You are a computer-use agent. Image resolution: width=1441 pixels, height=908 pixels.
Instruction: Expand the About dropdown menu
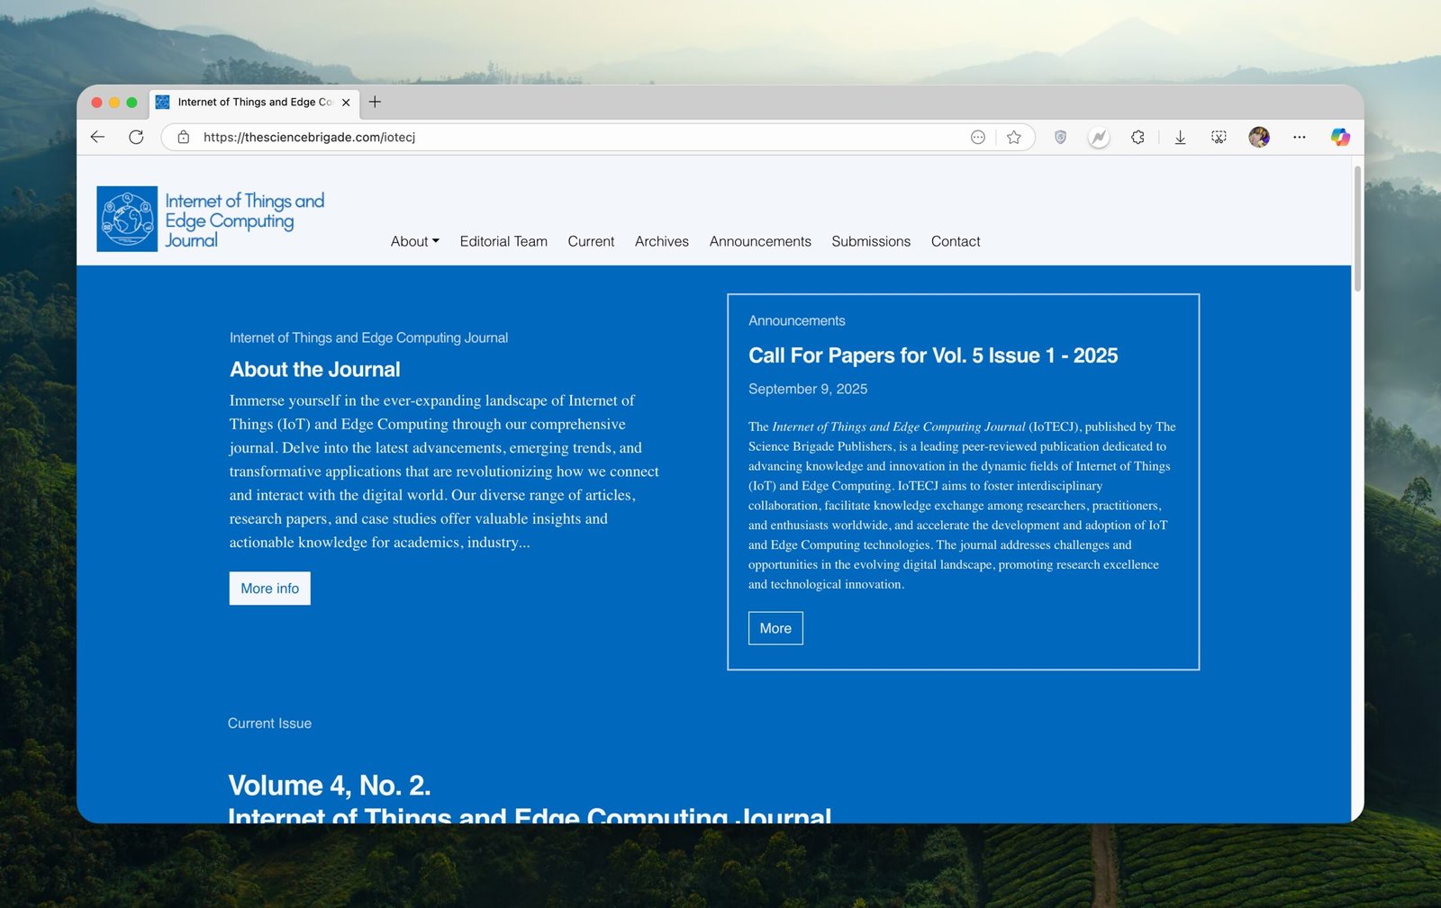[x=414, y=241]
